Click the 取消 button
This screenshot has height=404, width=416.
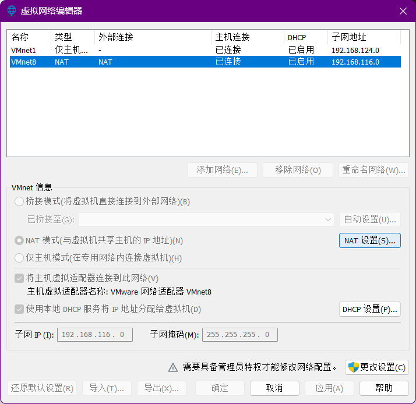pos(274,388)
